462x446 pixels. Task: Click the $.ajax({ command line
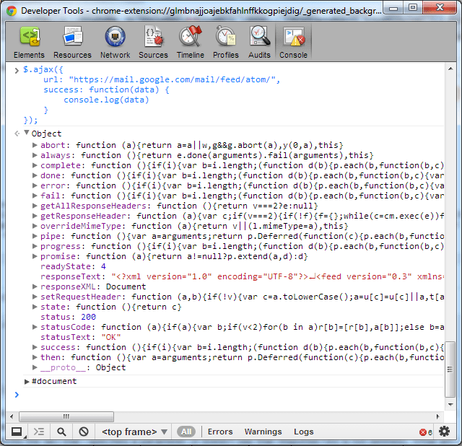coord(43,69)
